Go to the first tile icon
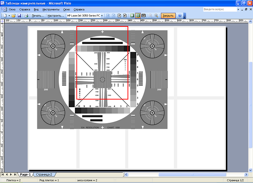Image resolution: width=253 pixels, height=183 pixels. pyautogui.click(x=108, y=16)
